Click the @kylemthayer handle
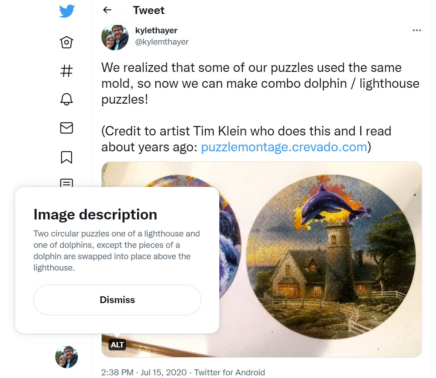 [x=162, y=42]
